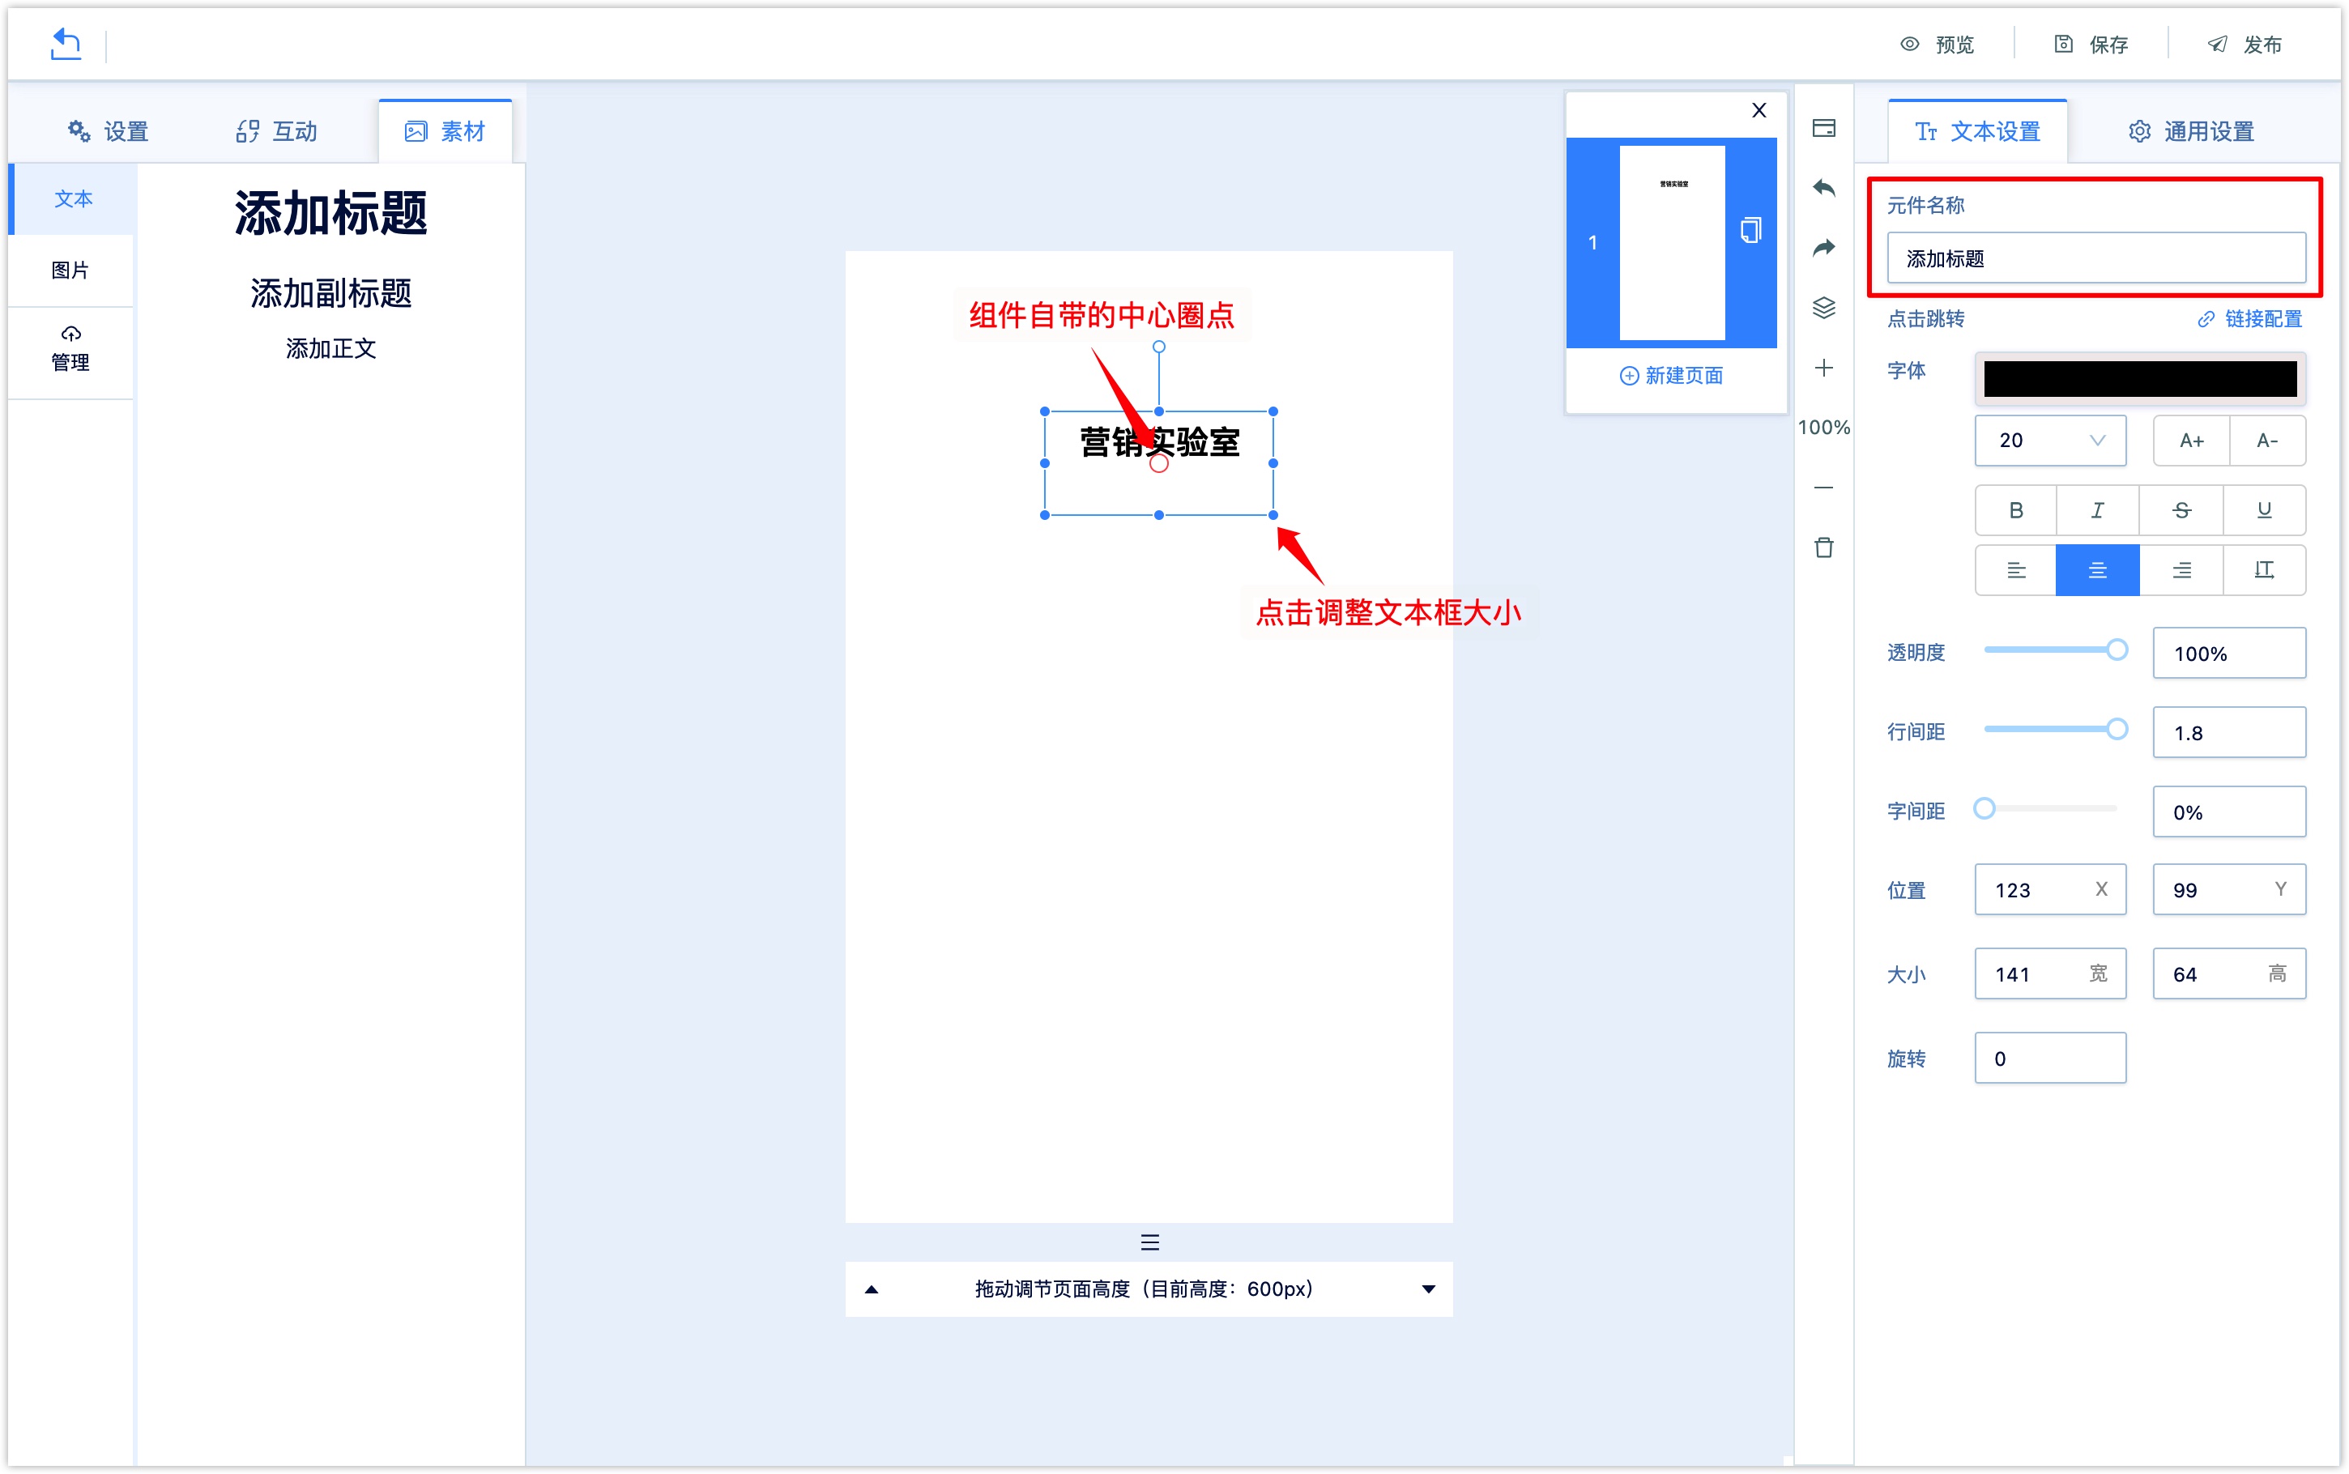Open the black font color swatch
Image resolution: width=2349 pixels, height=1474 pixels.
coord(2140,379)
